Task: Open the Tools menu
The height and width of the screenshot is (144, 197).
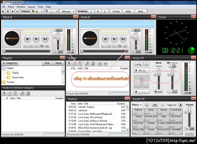Action: point(40,7)
